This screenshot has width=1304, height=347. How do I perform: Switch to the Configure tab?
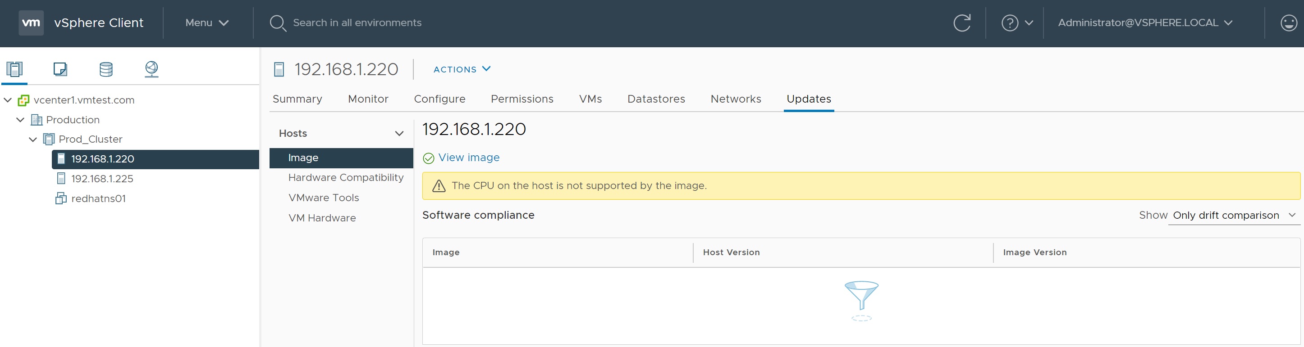click(x=439, y=99)
